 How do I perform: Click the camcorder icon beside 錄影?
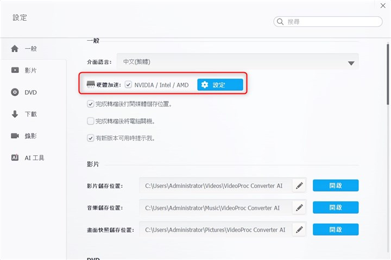pos(15,136)
